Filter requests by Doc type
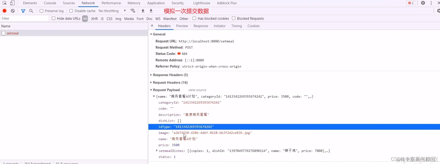440x164 pixels. (x=149, y=19)
